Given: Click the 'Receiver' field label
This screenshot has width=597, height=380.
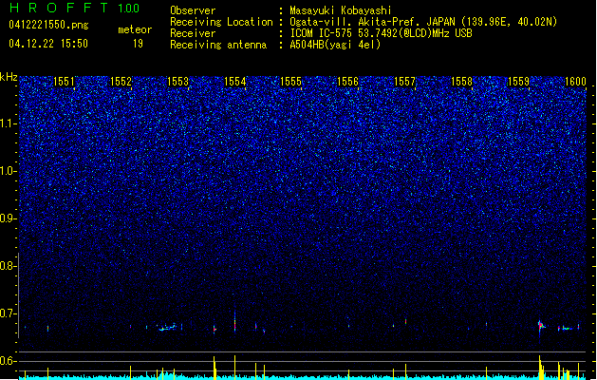Looking at the screenshot, I should pos(193,33).
